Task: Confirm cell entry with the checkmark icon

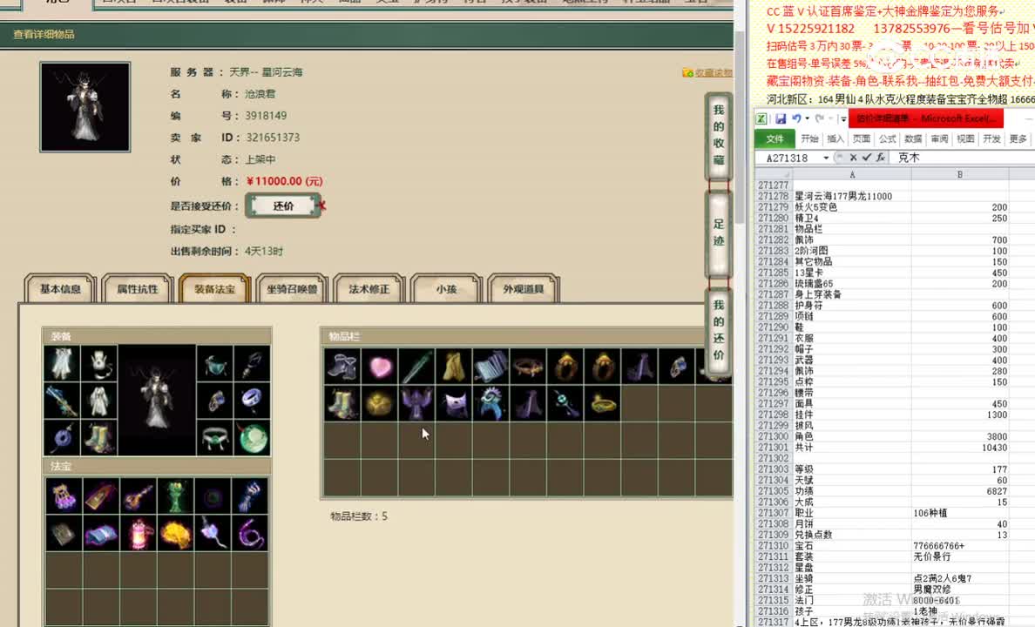Action: [x=867, y=158]
